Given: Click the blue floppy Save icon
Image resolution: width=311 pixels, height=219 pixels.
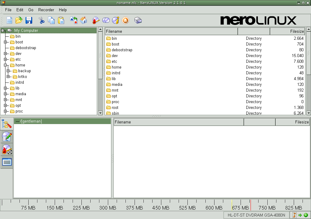Looking at the screenshot, I should tap(29, 20).
